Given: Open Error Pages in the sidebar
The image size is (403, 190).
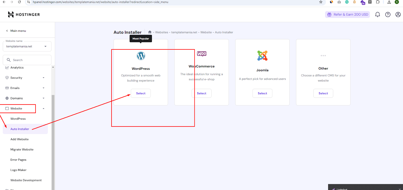Looking at the screenshot, I should click(18, 160).
